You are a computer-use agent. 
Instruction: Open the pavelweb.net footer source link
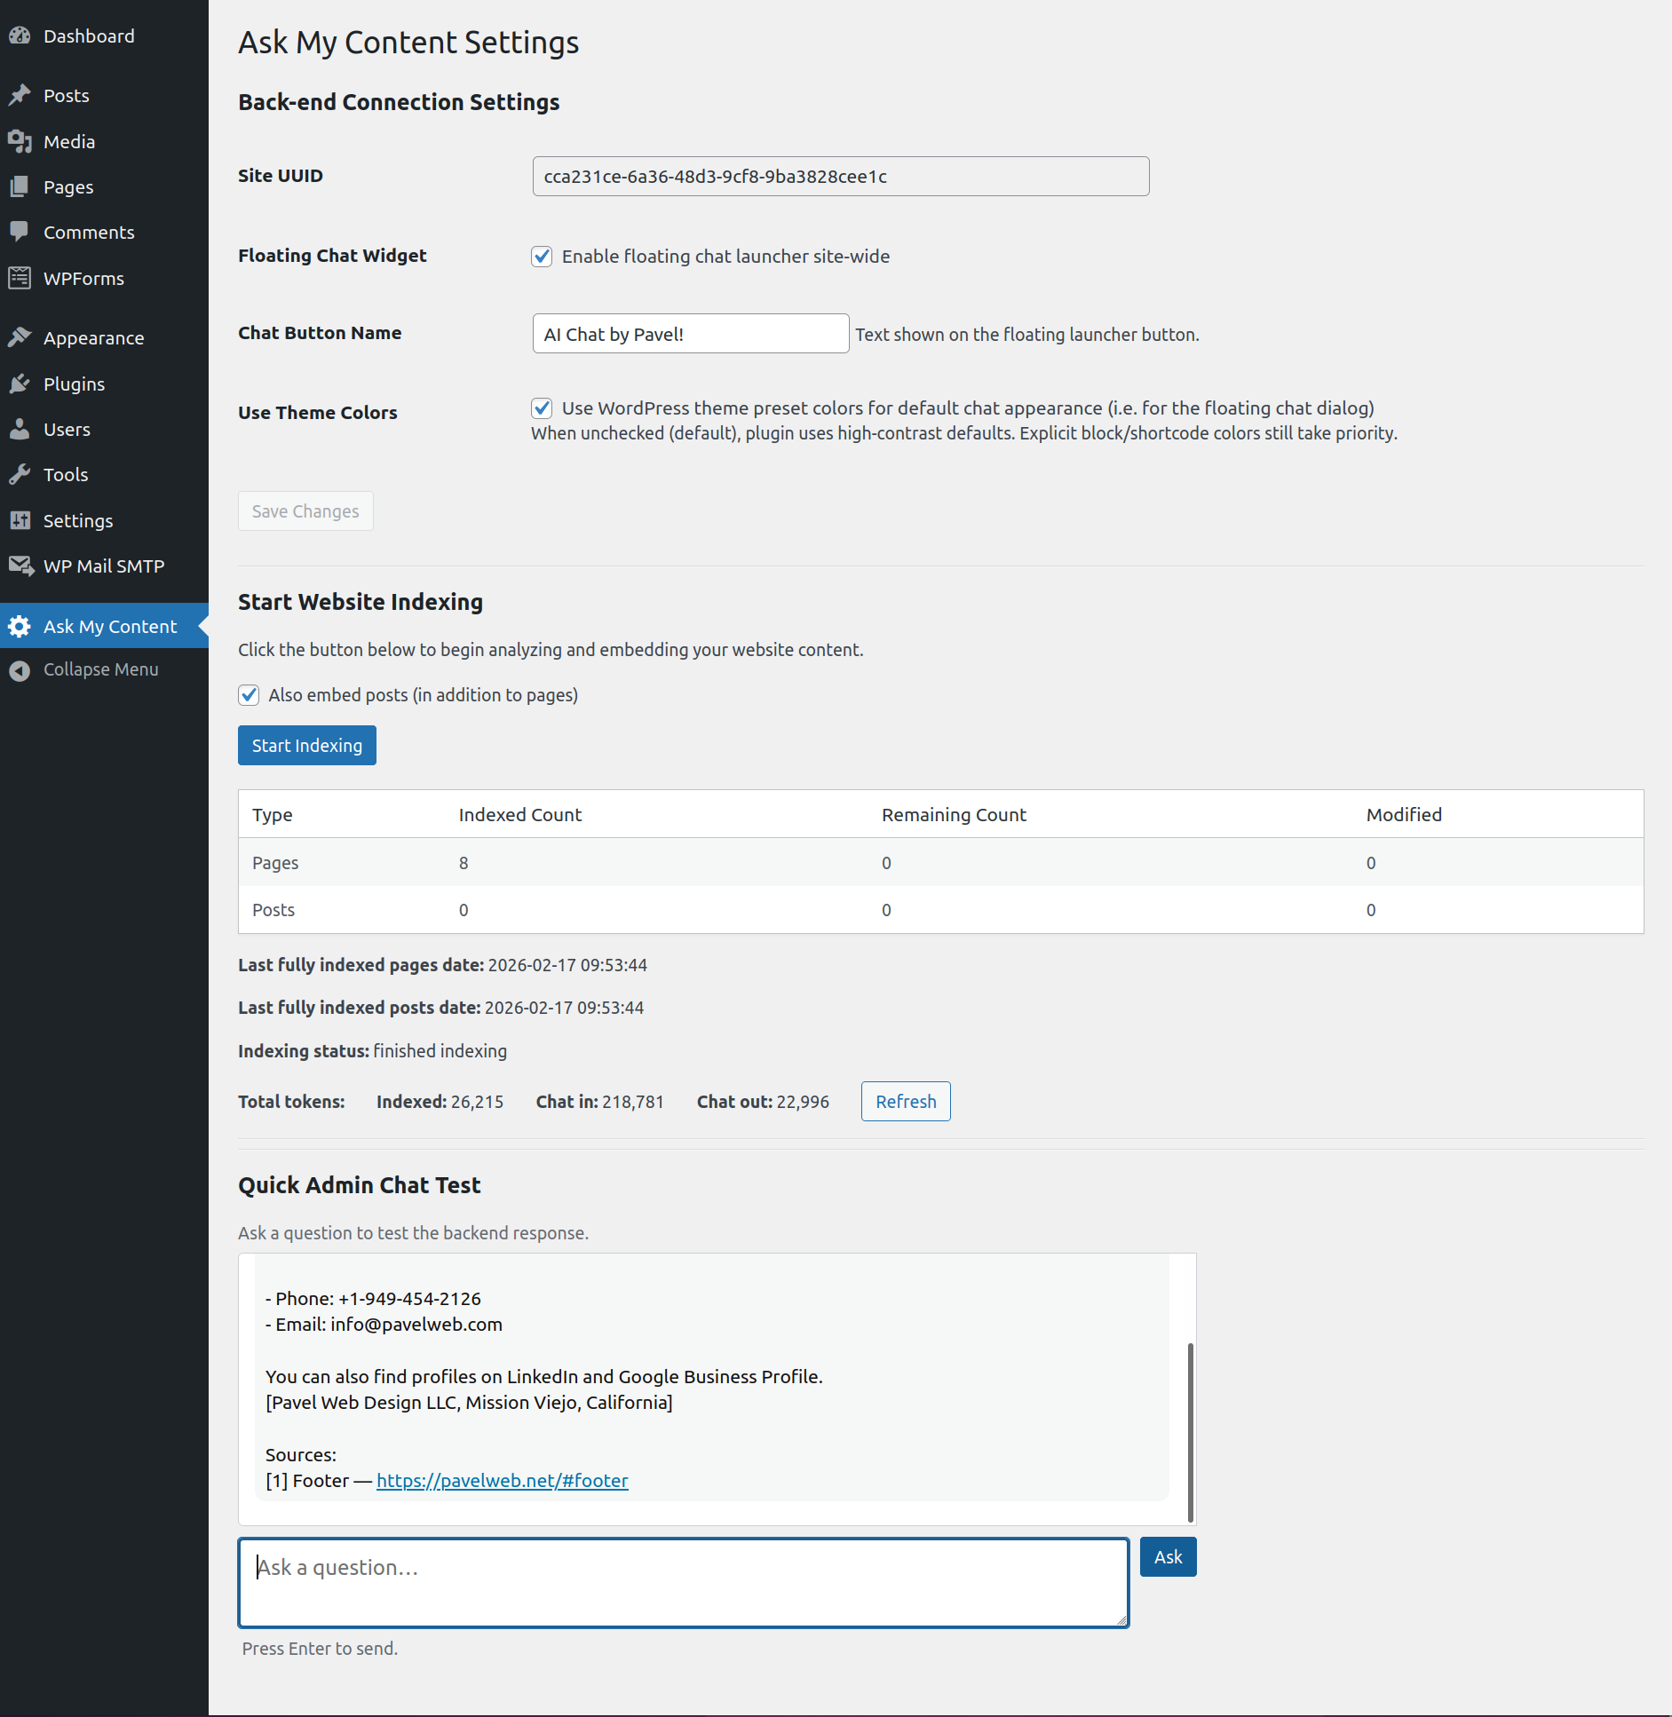[x=502, y=1481]
